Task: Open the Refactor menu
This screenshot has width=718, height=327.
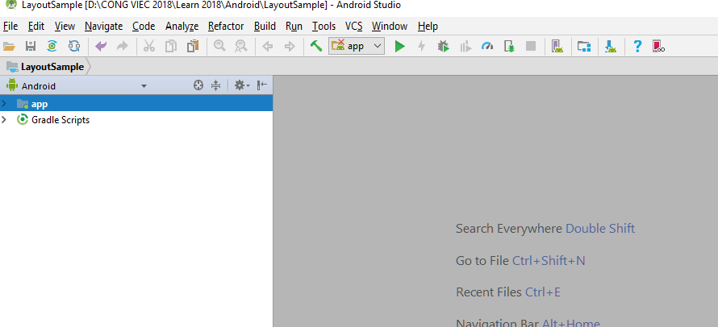Action: (x=226, y=26)
